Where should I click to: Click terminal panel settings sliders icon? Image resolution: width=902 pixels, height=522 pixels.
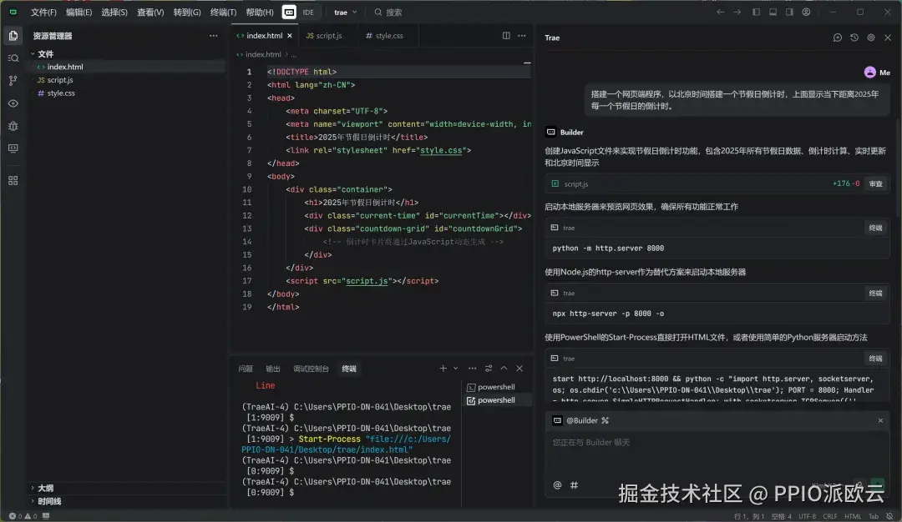pos(489,369)
